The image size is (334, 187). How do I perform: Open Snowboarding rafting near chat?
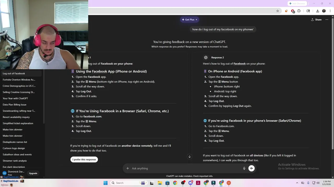21,111
